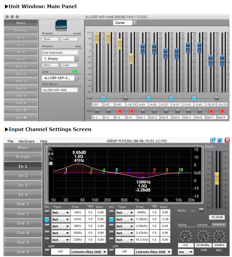Unmute the Out 7 channel in Main Panel

click(211, 111)
